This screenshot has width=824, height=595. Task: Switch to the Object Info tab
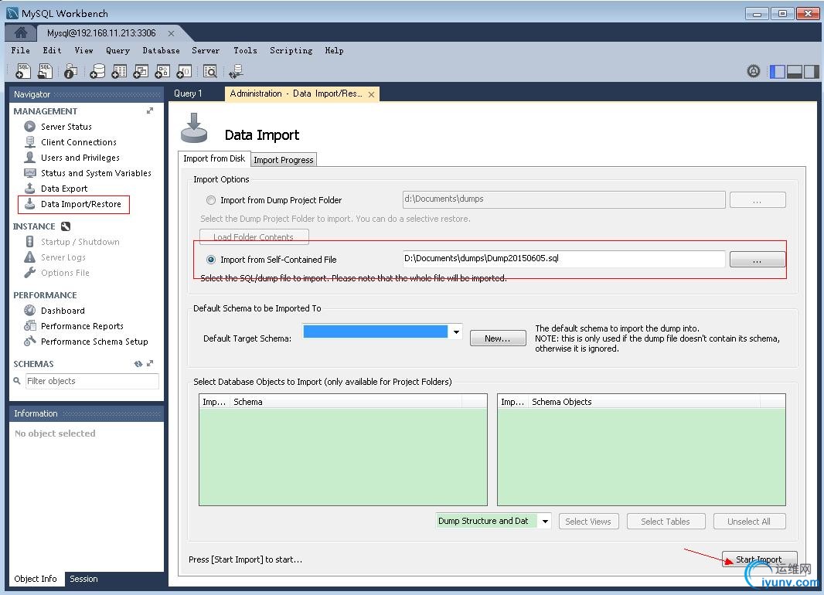(36, 579)
